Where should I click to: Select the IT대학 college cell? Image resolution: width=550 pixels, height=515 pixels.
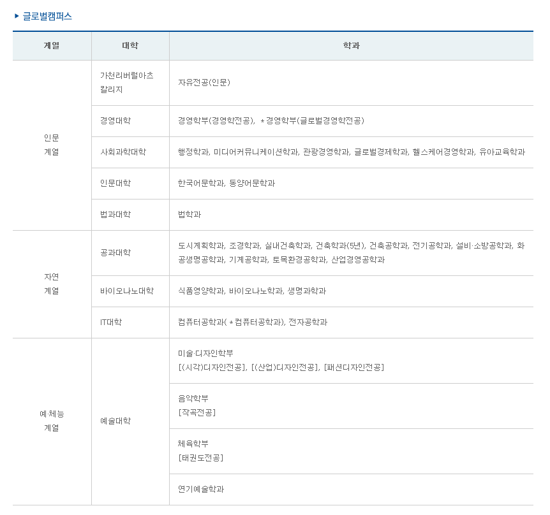[x=111, y=322]
